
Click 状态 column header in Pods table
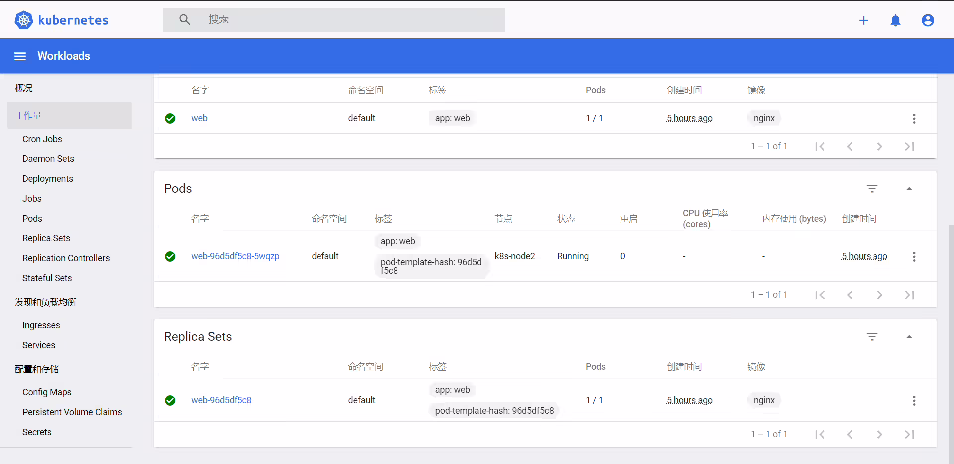coord(566,219)
